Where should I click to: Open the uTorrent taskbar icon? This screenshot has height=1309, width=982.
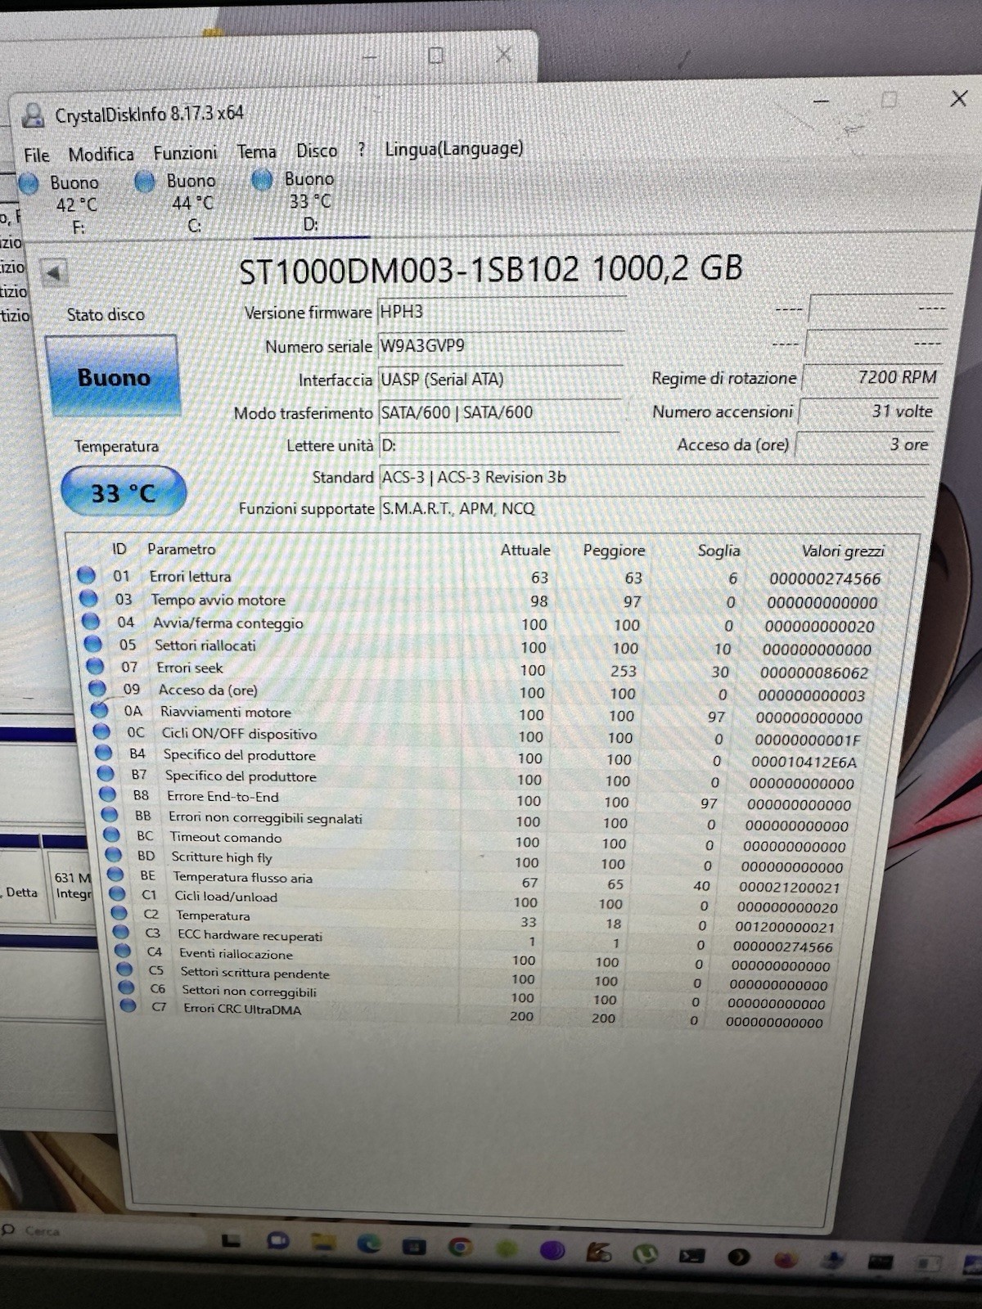646,1253
